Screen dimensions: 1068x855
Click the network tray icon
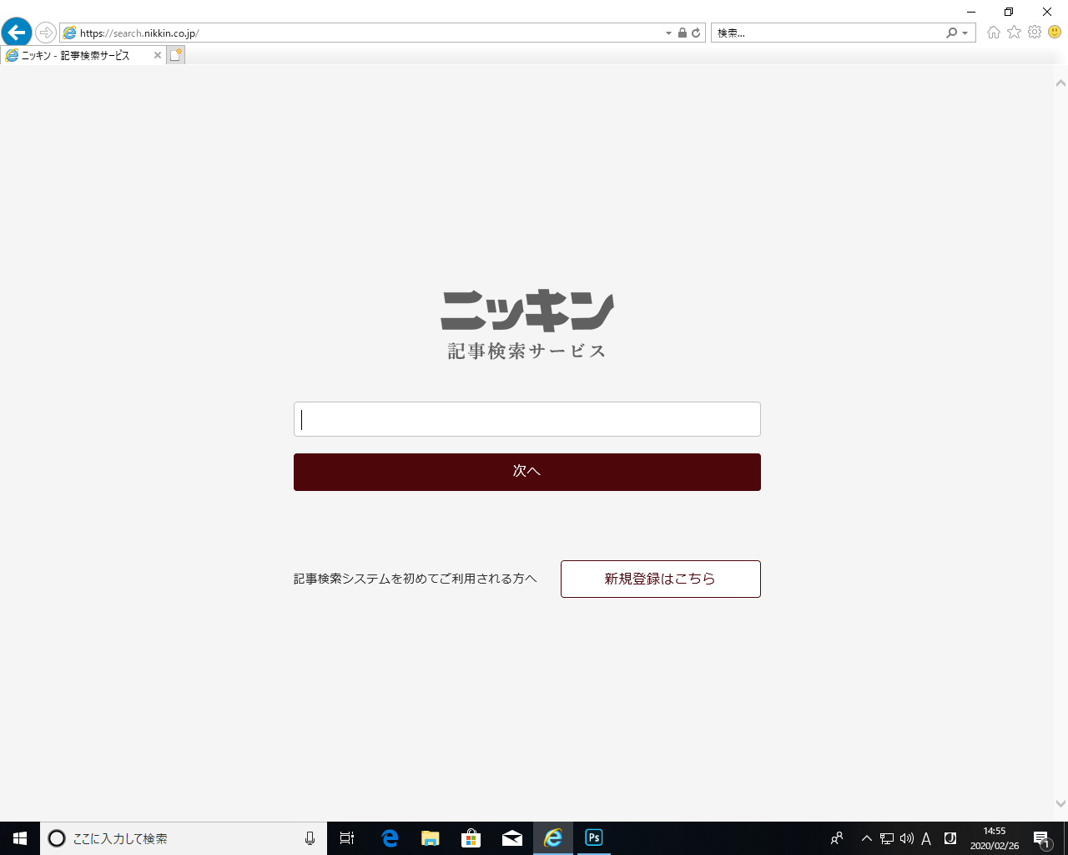(x=887, y=838)
